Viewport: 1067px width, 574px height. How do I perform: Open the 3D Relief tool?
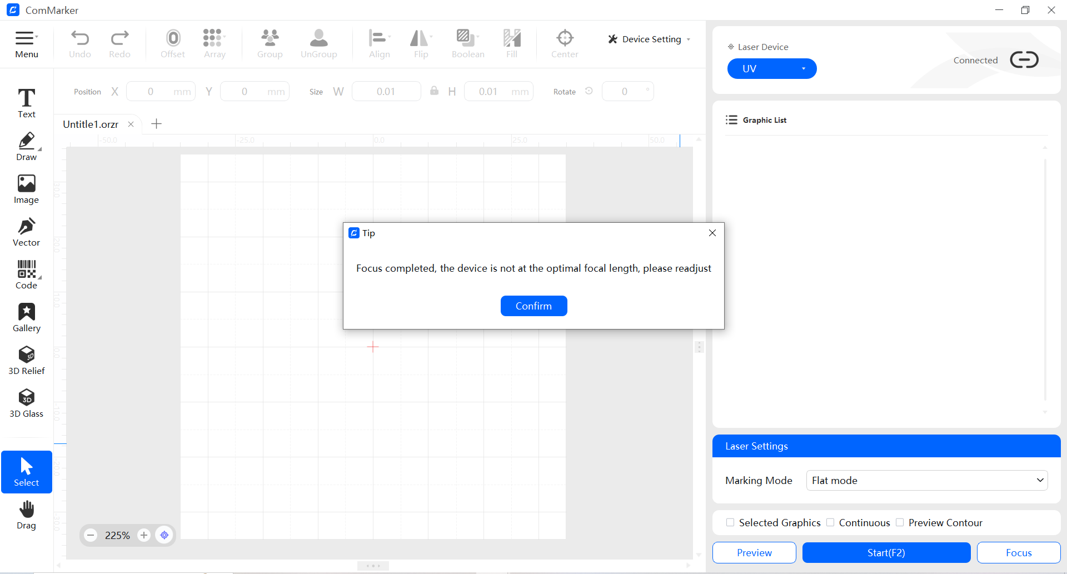(x=26, y=358)
